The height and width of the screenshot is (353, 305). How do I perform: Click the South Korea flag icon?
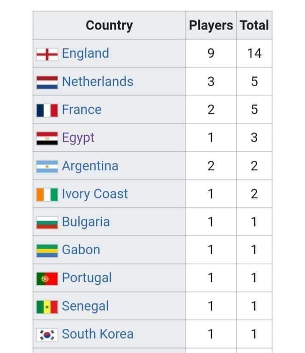[47, 335]
